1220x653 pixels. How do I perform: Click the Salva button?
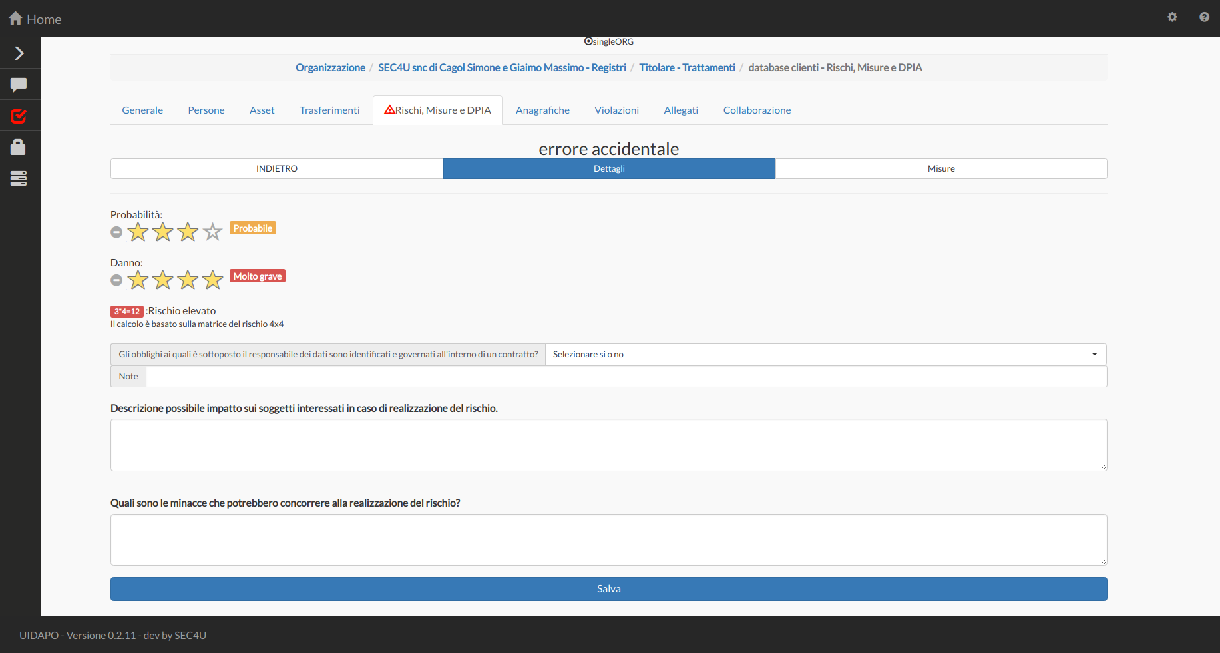609,589
